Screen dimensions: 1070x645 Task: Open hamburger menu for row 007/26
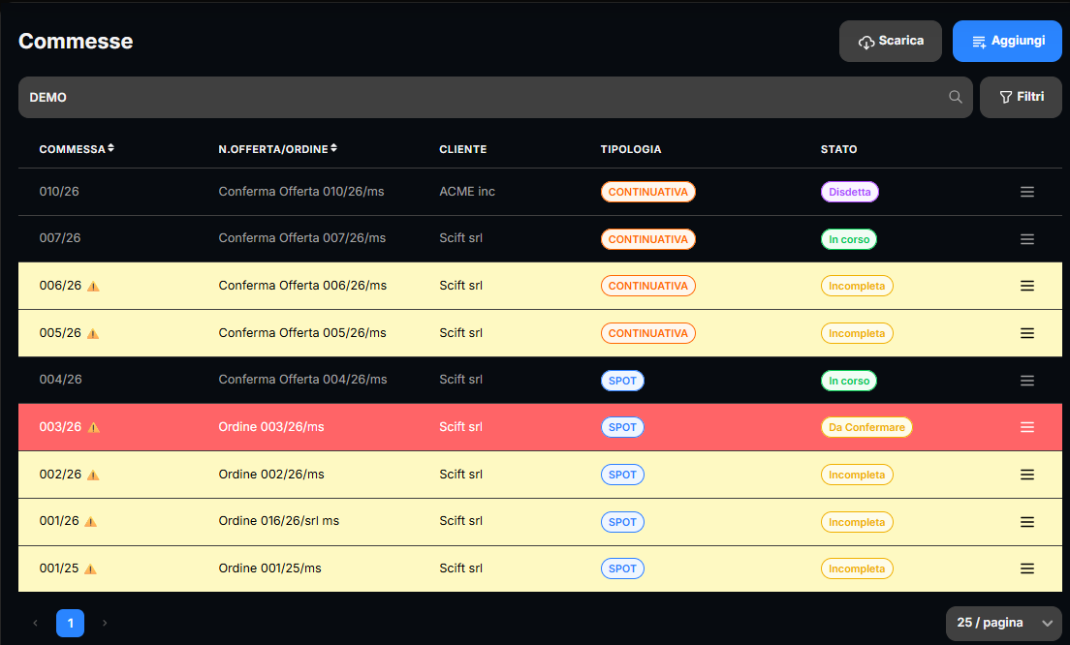coord(1027,239)
